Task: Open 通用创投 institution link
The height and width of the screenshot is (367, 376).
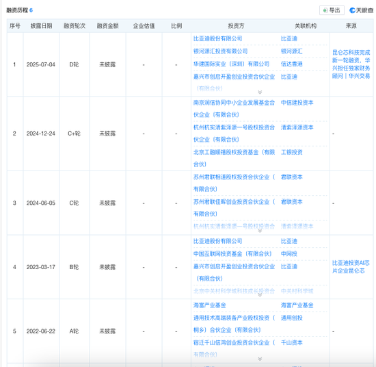Action: 292,318
